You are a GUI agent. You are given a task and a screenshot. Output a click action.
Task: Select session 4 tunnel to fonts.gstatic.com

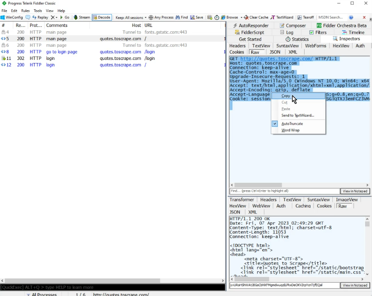click(113, 32)
